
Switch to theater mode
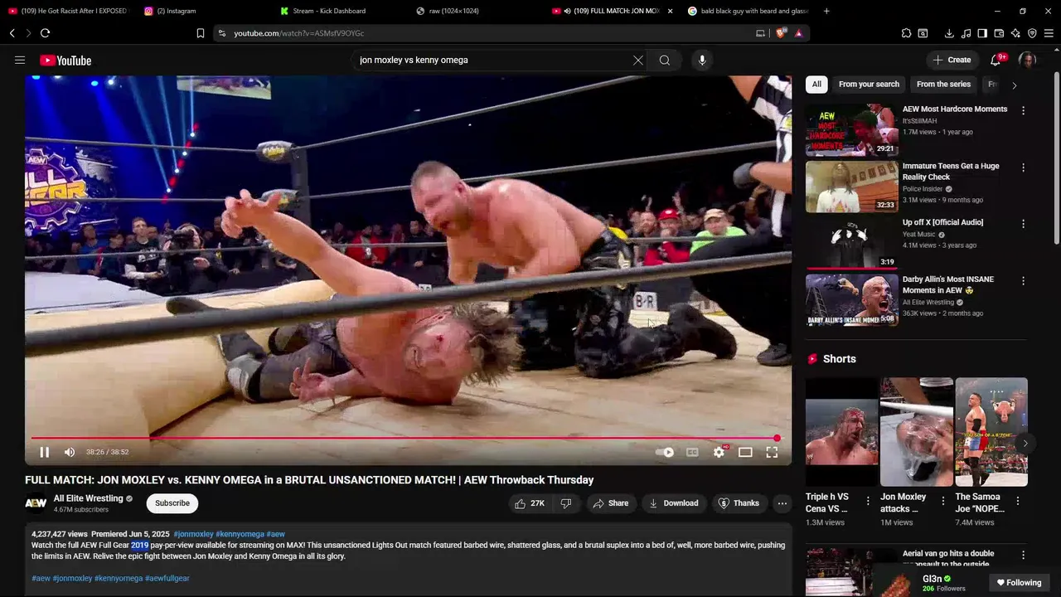(745, 452)
